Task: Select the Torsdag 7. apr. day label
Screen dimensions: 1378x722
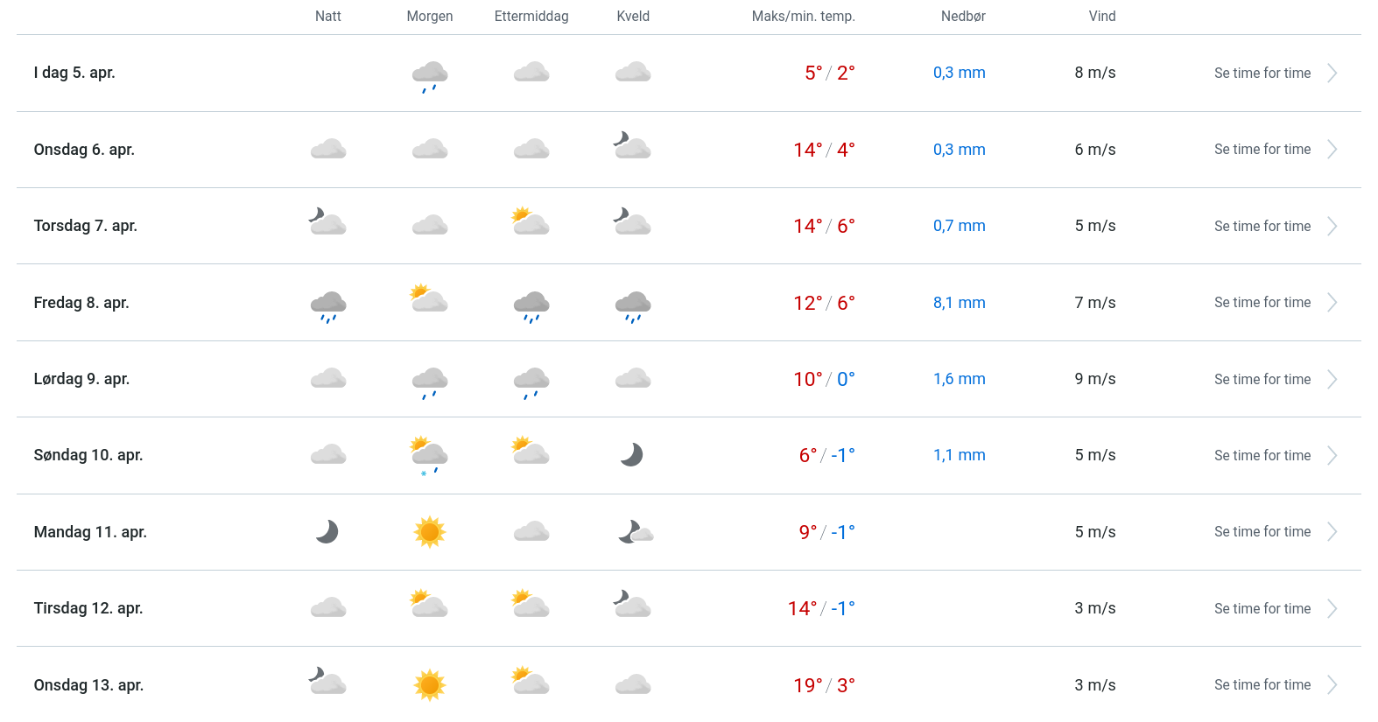Action: pos(86,226)
